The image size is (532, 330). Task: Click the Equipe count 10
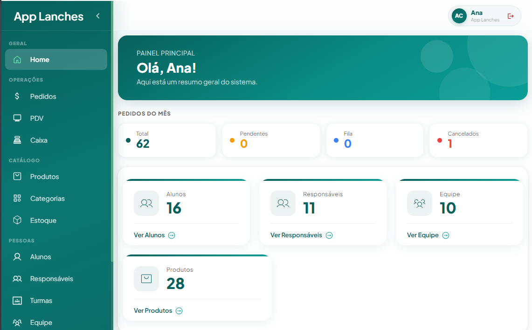pos(448,208)
